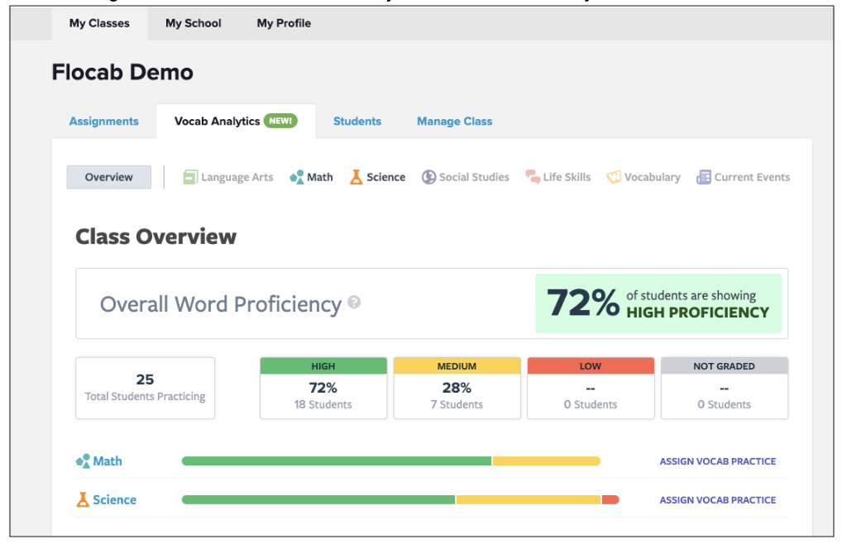The height and width of the screenshot is (544, 842).
Task: Select the Vocab Analytics tab
Action: click(236, 122)
